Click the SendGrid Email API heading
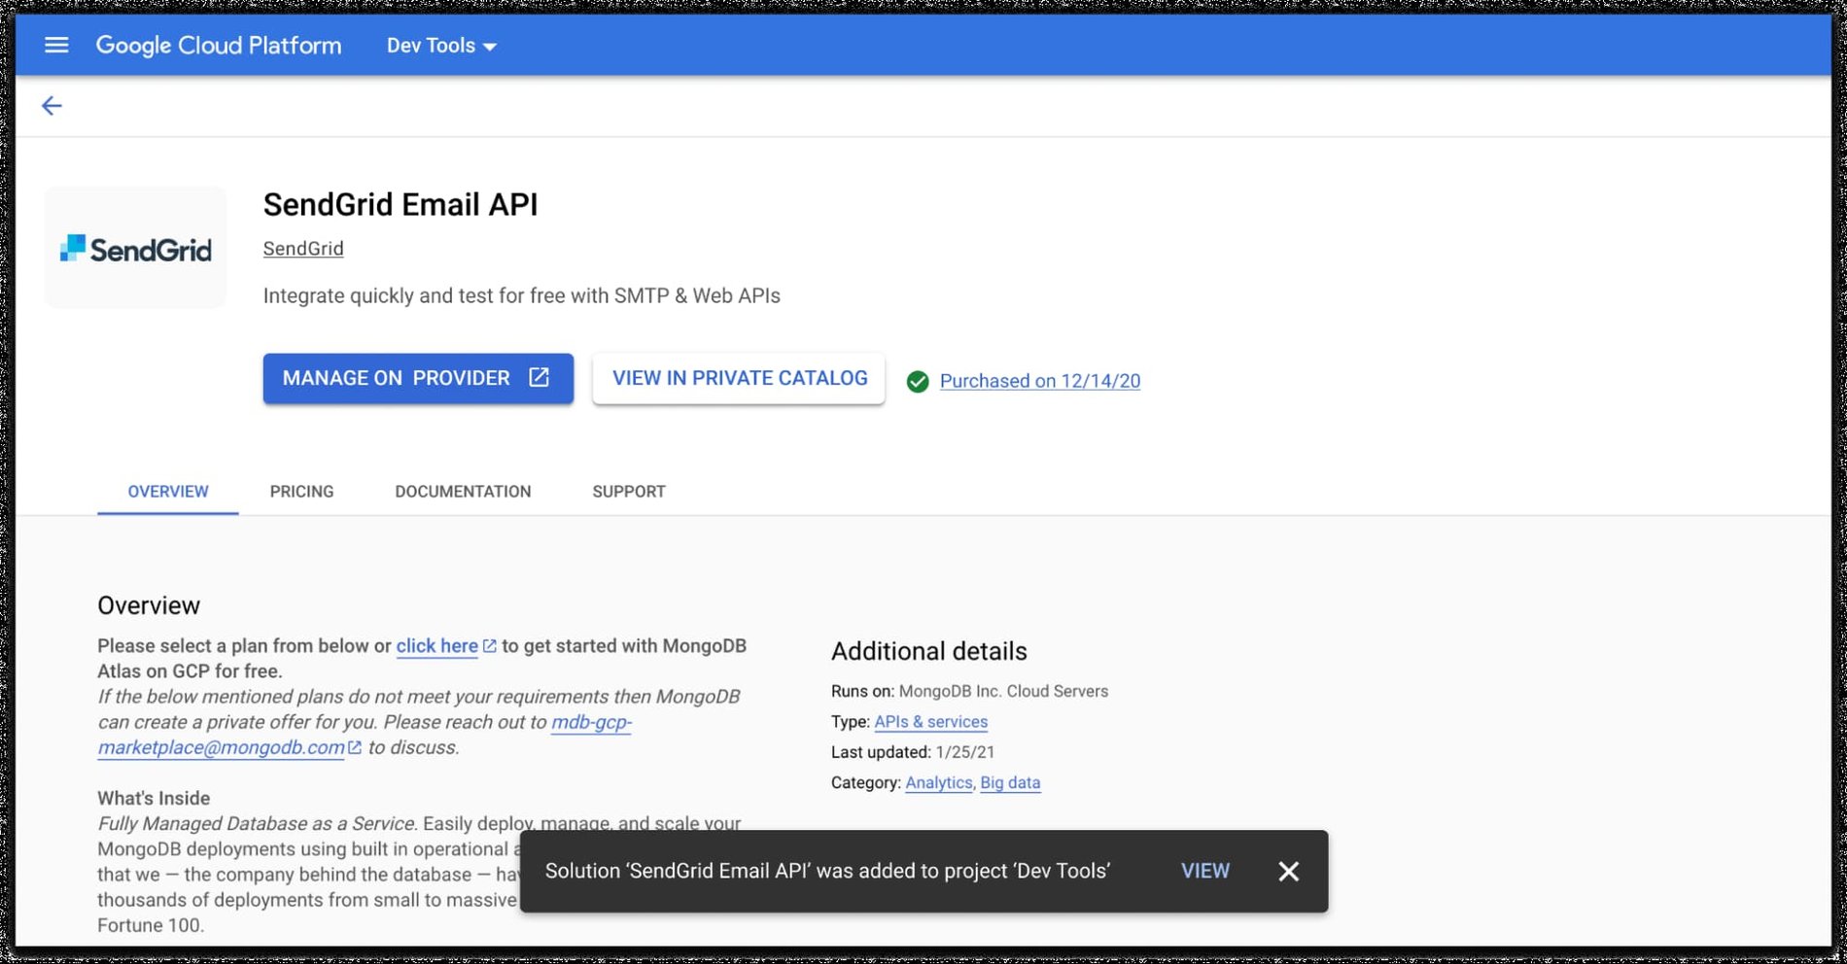 pyautogui.click(x=401, y=205)
